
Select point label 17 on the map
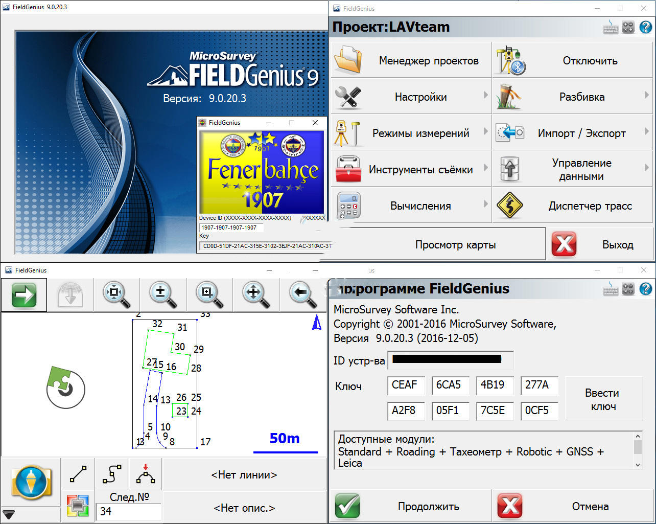205,442
